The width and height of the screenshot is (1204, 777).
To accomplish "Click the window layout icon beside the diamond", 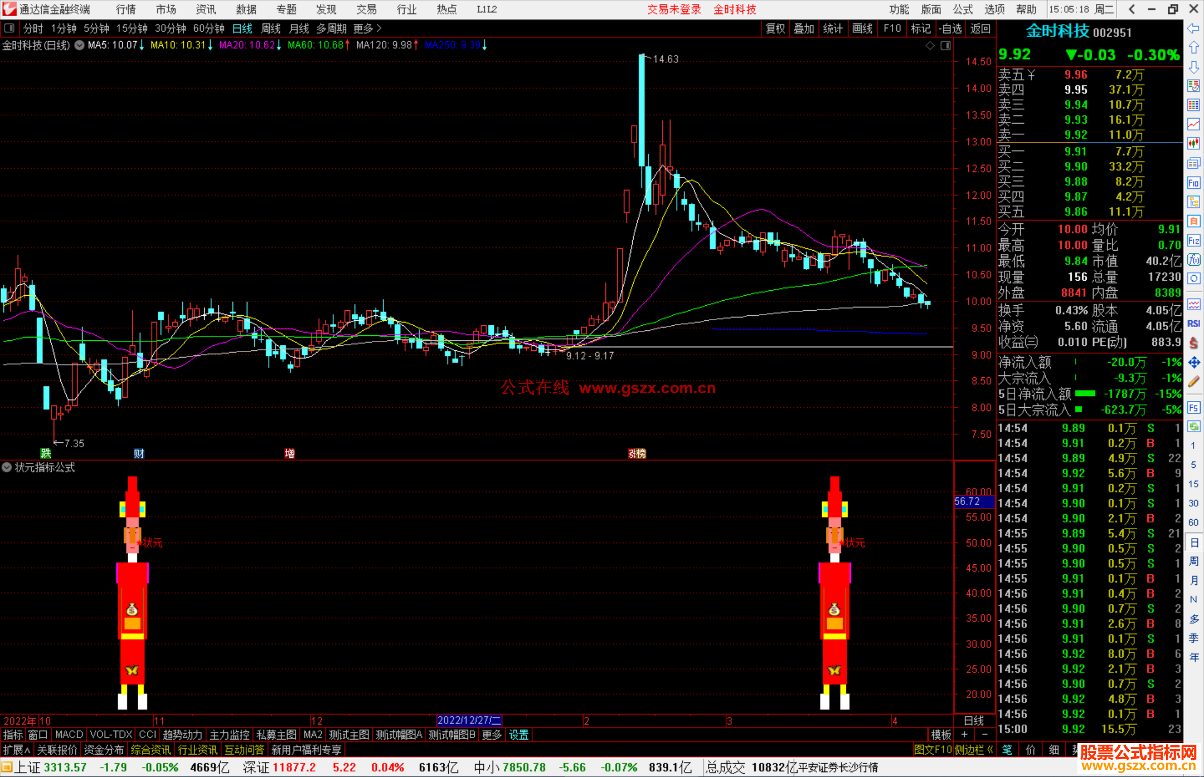I will click(945, 46).
